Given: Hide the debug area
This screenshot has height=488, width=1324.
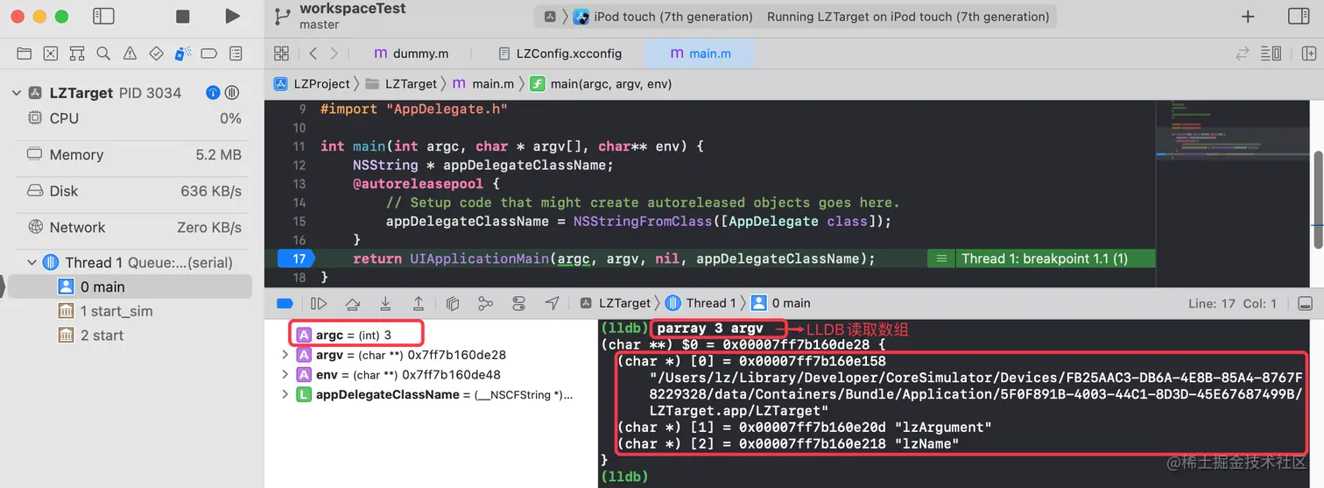Looking at the screenshot, I should click(x=1305, y=303).
